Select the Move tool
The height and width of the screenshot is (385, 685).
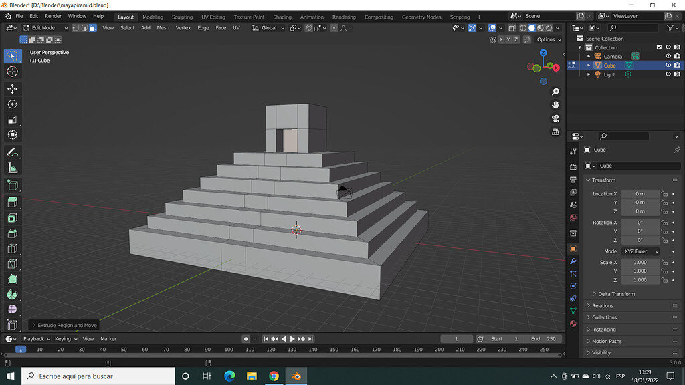(x=13, y=88)
